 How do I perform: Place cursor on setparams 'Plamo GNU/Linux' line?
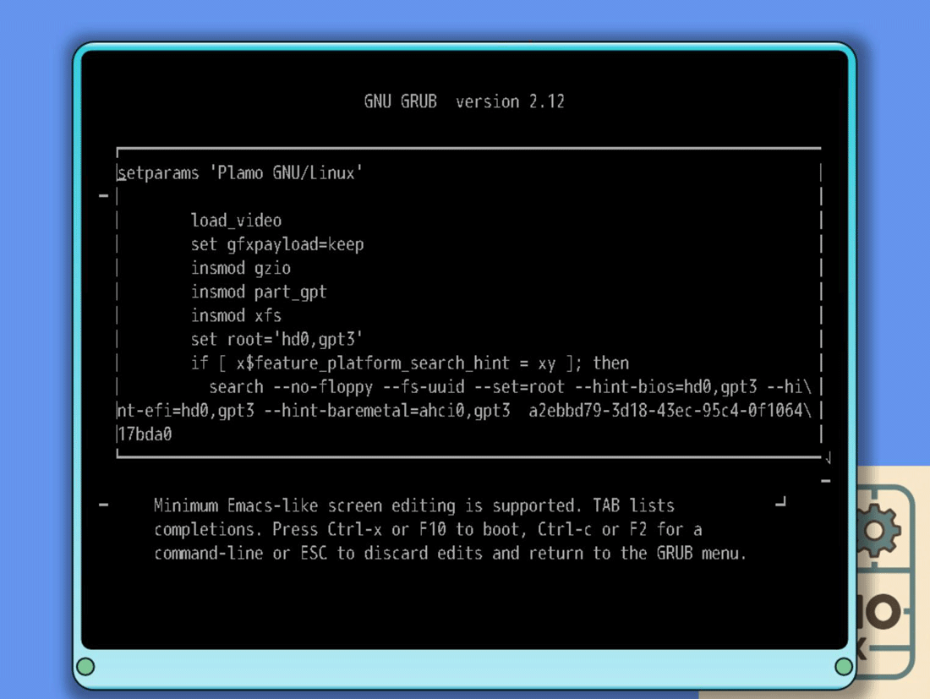tap(240, 173)
